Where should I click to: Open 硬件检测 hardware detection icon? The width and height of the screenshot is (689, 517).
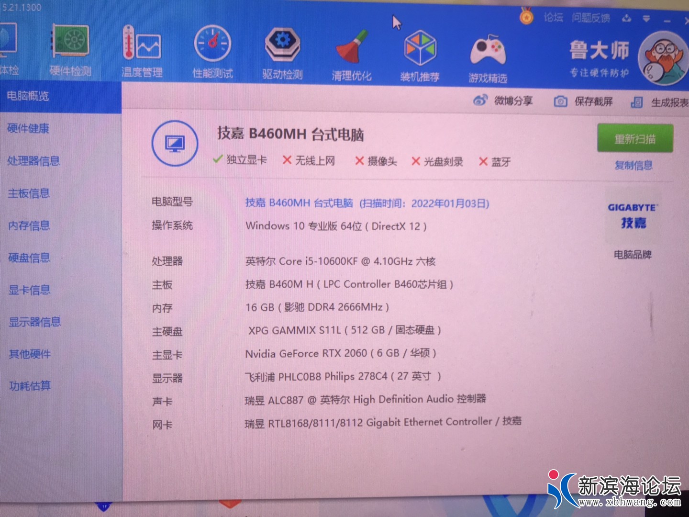coord(70,50)
